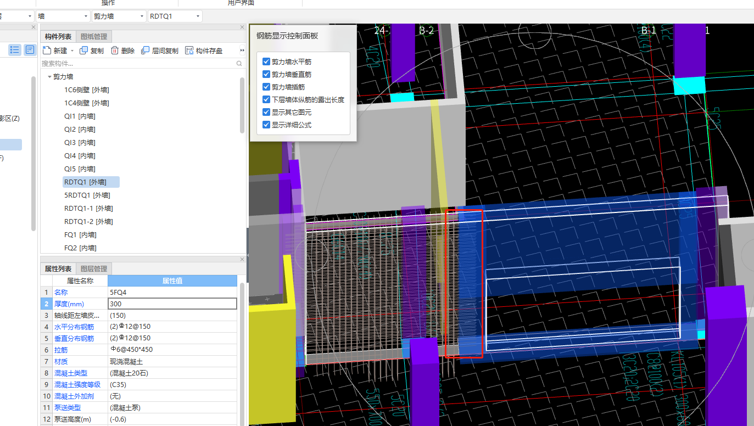754x426 pixels.
Task: Click the 新建 new component icon
Action: click(47, 51)
